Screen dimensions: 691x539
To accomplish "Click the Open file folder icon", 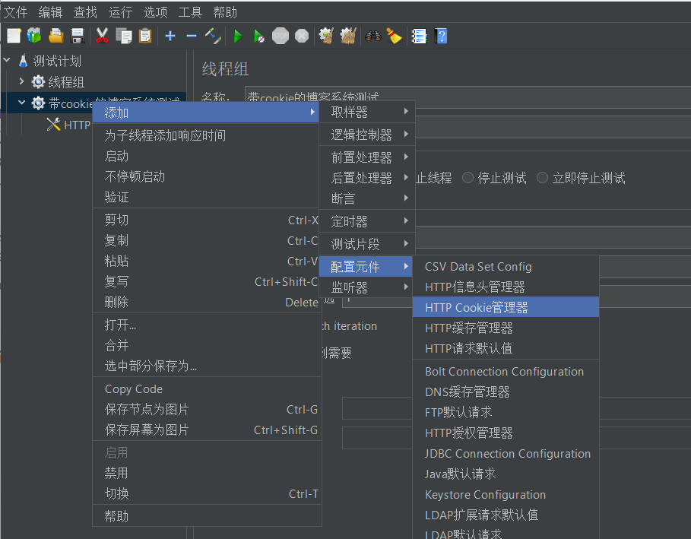I will click(56, 36).
